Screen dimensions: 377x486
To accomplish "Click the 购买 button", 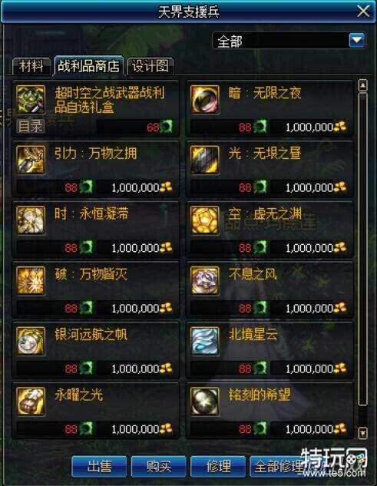I will 159,466.
